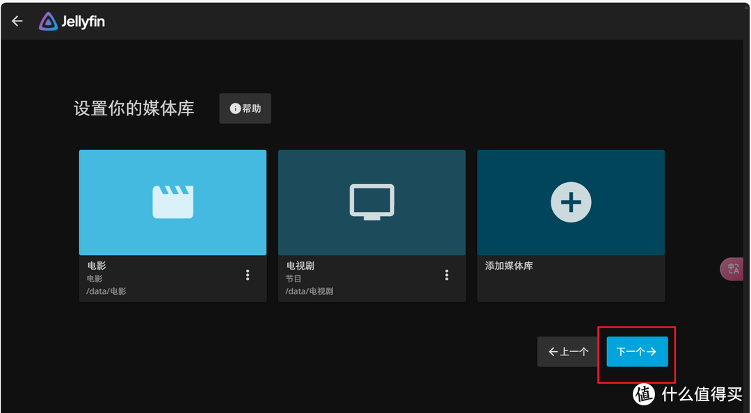Click the left arrow icon in 上一个 button
This screenshot has width=751, height=413.
[553, 351]
